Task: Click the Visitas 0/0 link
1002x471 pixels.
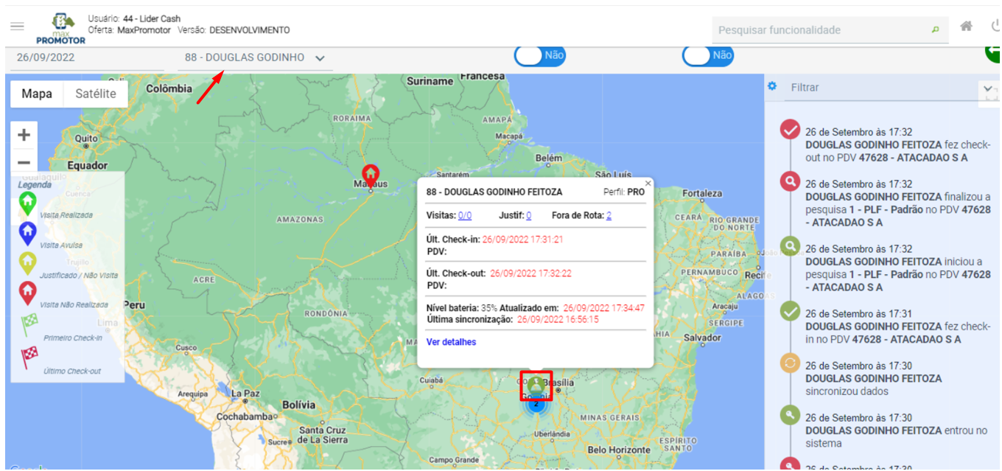Action: click(464, 215)
